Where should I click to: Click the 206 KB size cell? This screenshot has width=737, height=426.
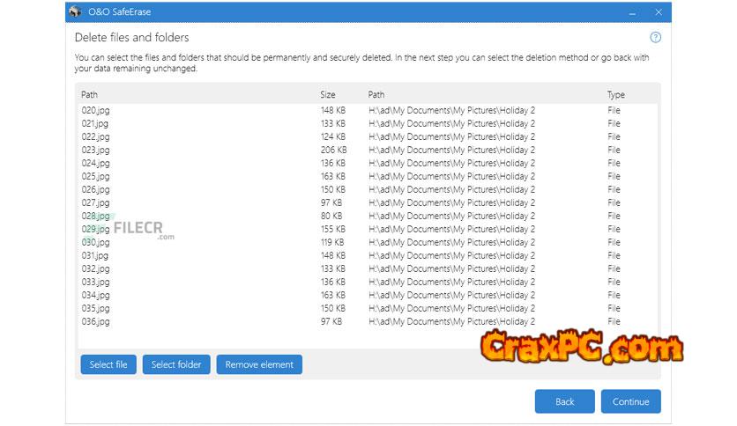pyautogui.click(x=334, y=150)
